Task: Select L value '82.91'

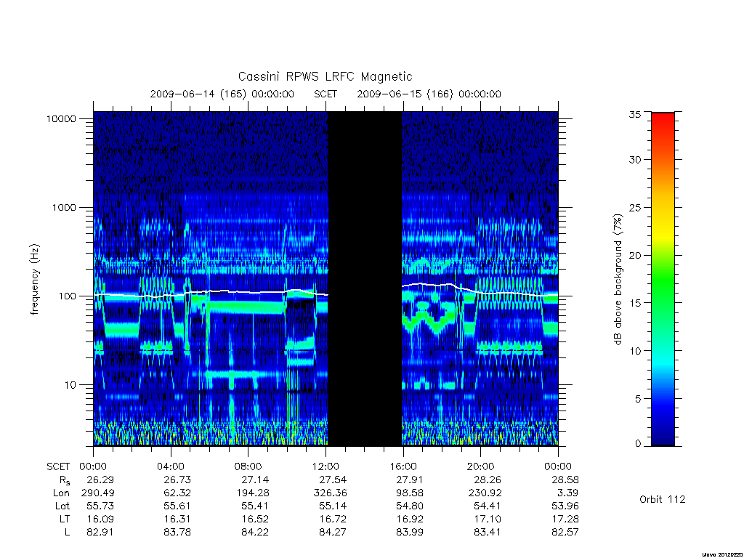Action: (x=100, y=532)
